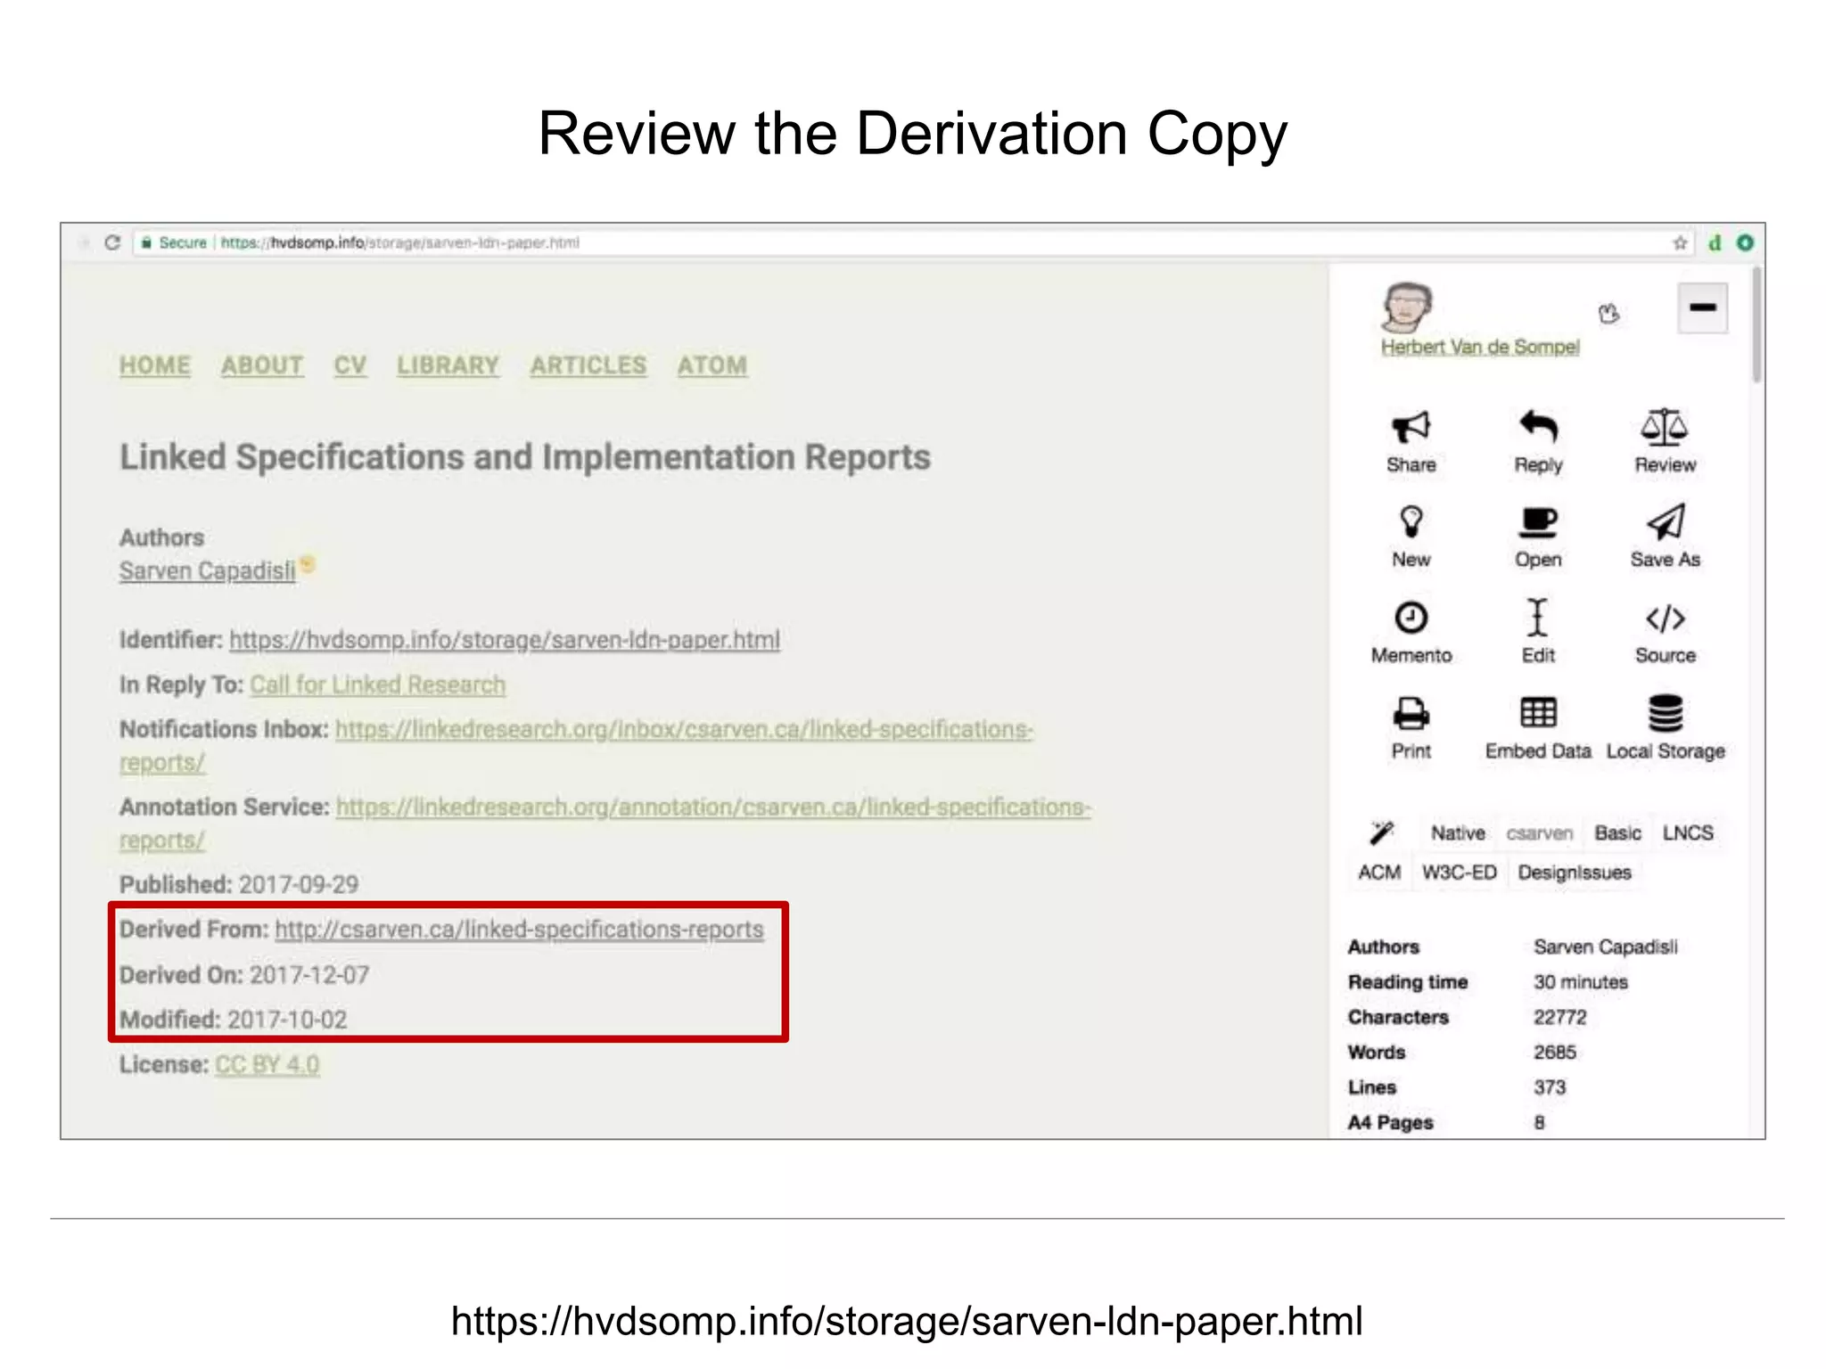Open the LIBRARY navigation link
1826x1369 pixels.
click(448, 365)
